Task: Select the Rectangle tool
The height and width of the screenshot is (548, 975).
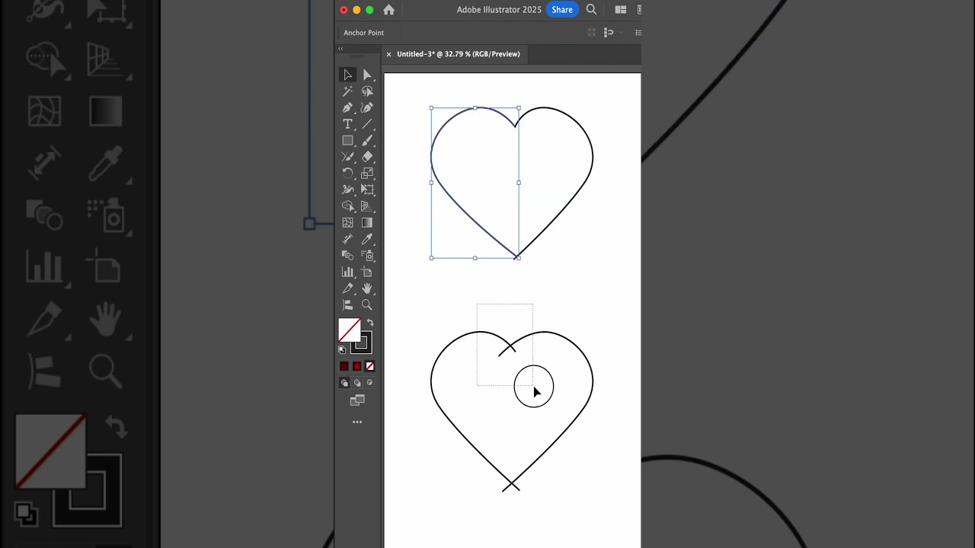Action: pos(347,140)
